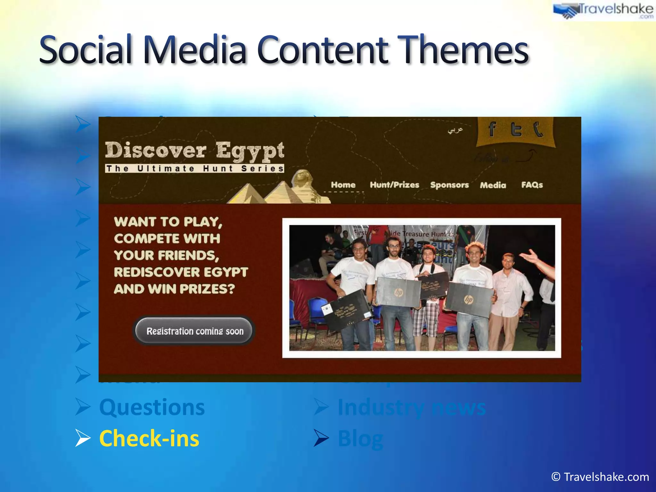Click the Discover Egypt title logo

(x=194, y=151)
